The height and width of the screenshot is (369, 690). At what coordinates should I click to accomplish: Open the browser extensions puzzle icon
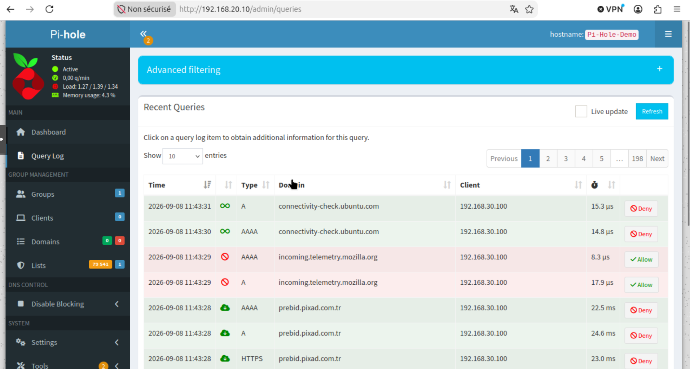[x=658, y=9]
